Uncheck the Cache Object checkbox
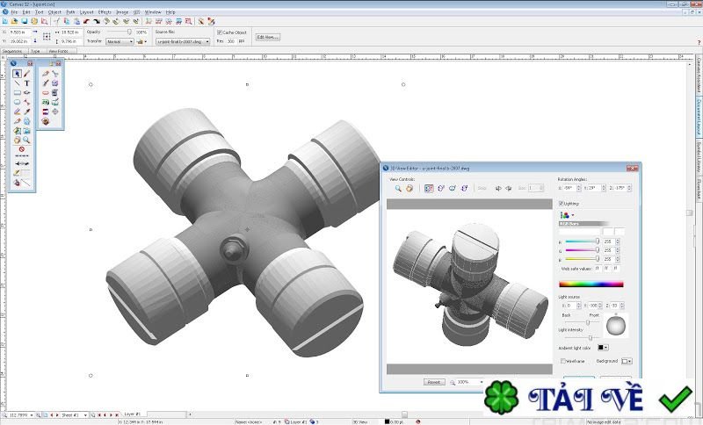The image size is (703, 425). 218,32
